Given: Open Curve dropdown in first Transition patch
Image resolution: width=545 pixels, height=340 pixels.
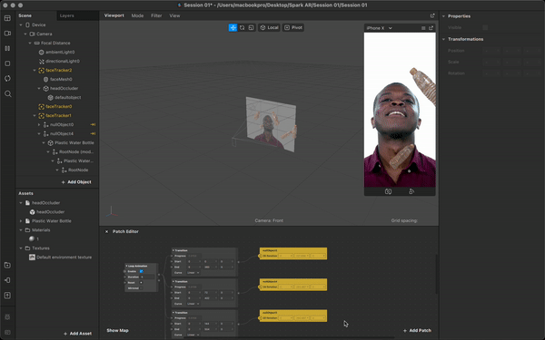Looking at the screenshot, I should click(x=193, y=273).
